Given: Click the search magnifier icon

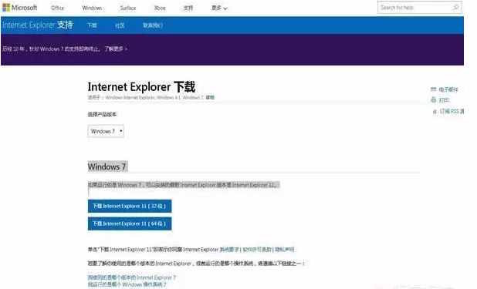Looking at the screenshot, I should click(455, 7).
